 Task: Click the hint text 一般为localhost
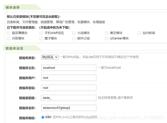pyautogui.click(x=109, y=68)
